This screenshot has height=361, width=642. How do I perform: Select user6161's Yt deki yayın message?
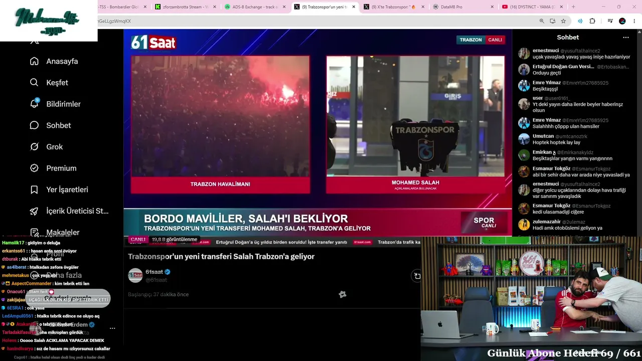click(574, 104)
